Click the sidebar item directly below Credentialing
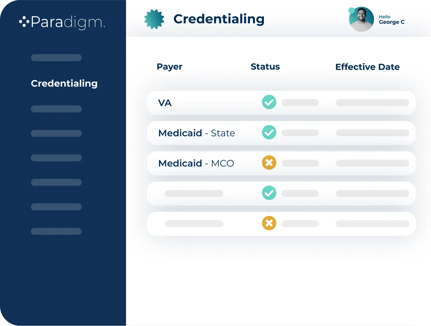This screenshot has height=326, width=431. click(x=56, y=109)
